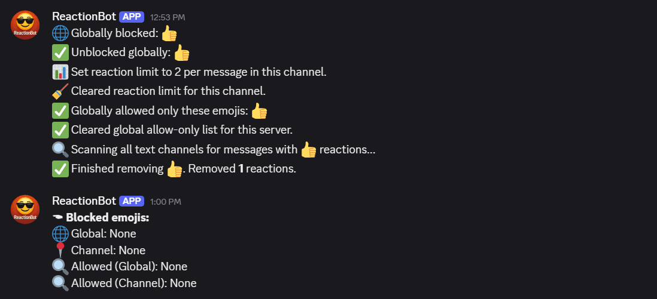Click the globe emoji beside Globally blocked

pyautogui.click(x=60, y=33)
